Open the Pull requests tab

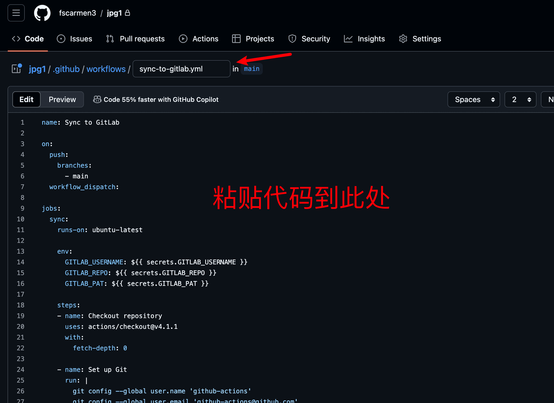click(x=135, y=39)
